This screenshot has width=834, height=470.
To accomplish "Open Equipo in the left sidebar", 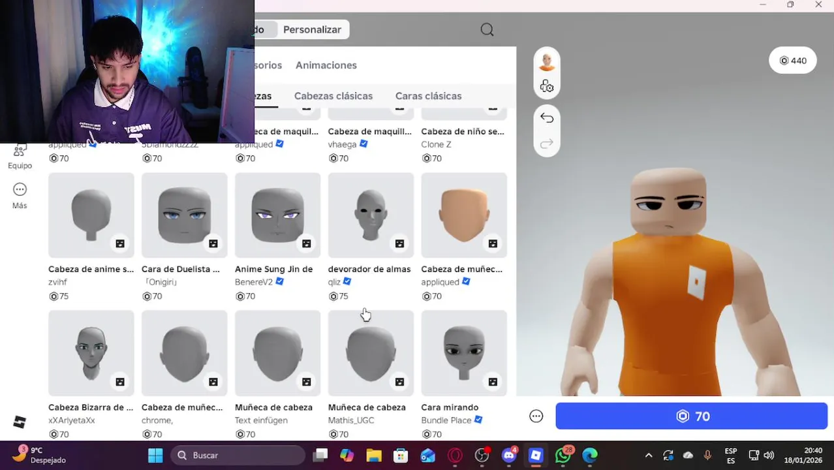I will pyautogui.click(x=20, y=157).
